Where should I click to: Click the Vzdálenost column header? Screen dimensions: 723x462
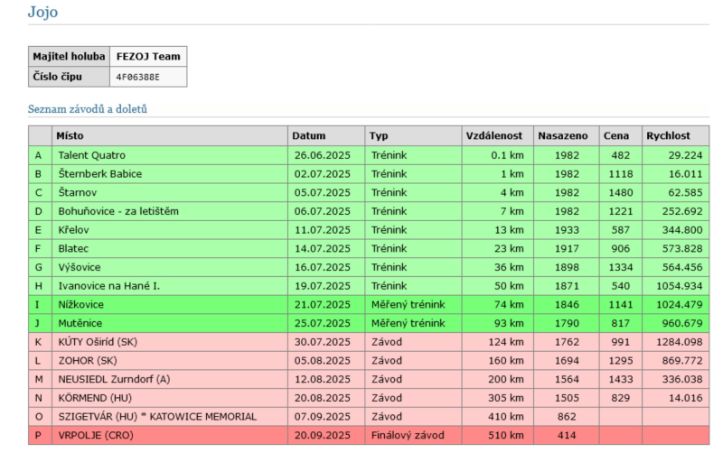coord(493,135)
